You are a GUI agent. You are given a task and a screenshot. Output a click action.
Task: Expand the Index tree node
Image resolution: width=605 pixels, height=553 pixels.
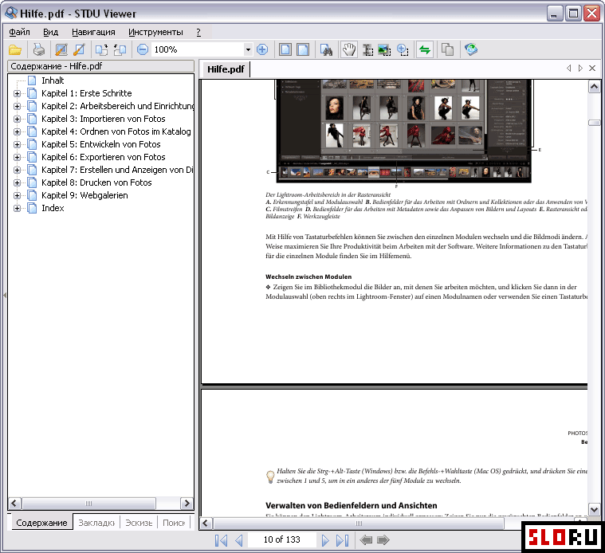[17, 208]
